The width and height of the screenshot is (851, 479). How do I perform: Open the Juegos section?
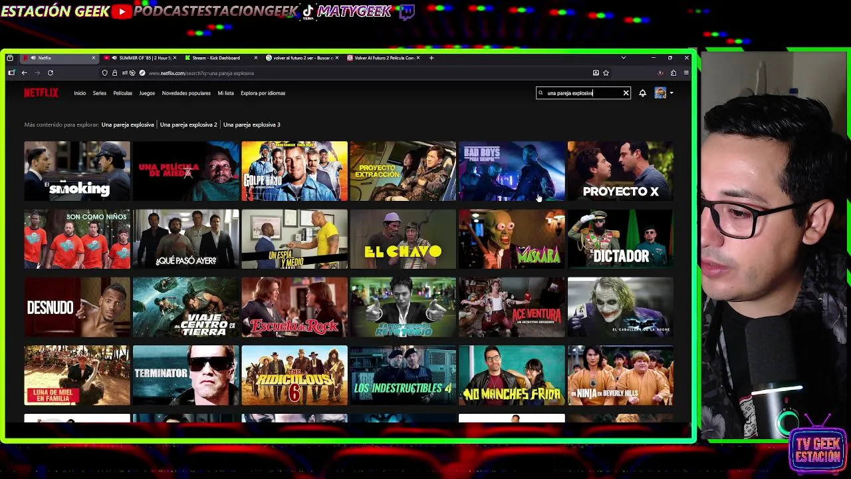(147, 93)
